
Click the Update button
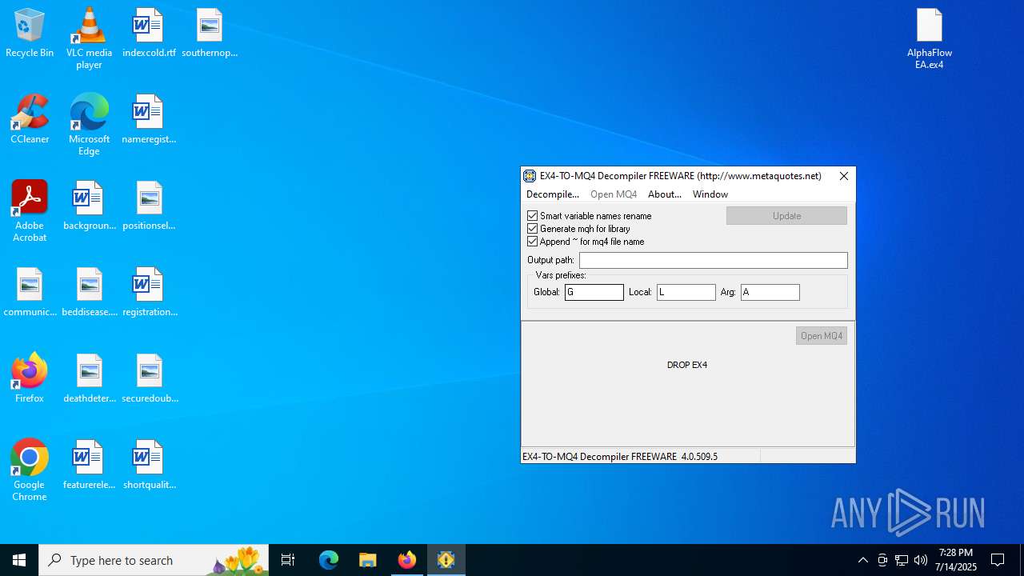point(786,216)
